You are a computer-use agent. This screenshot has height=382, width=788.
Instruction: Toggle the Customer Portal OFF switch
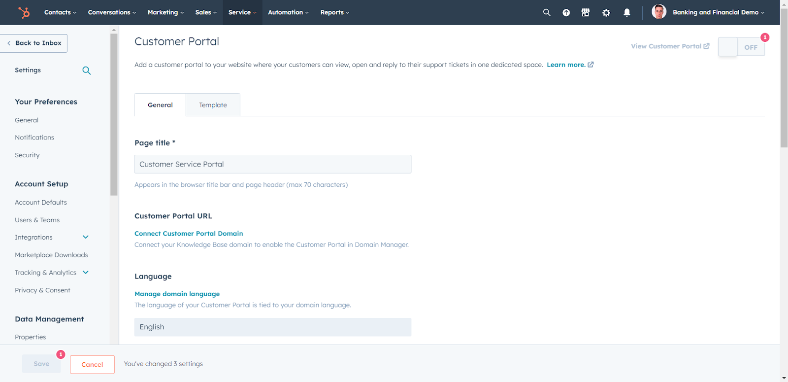pyautogui.click(x=741, y=47)
